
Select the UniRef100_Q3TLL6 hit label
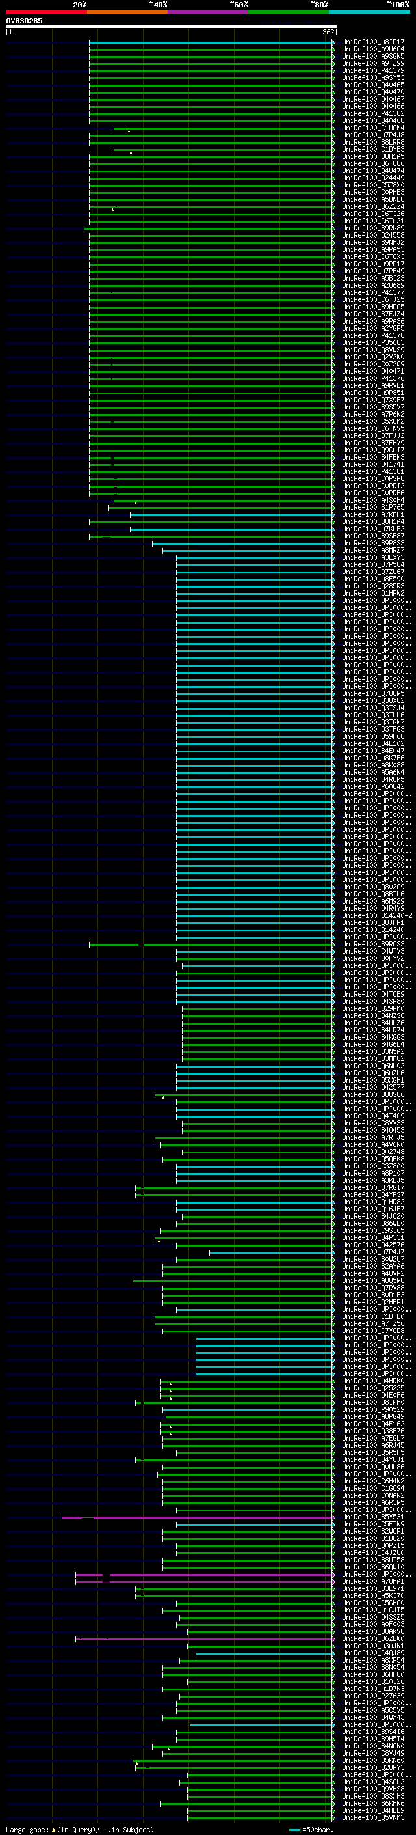[373, 715]
